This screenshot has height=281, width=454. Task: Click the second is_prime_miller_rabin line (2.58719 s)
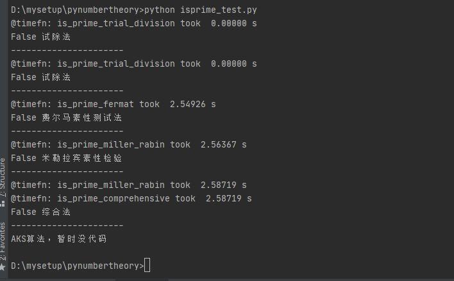tap(128, 185)
